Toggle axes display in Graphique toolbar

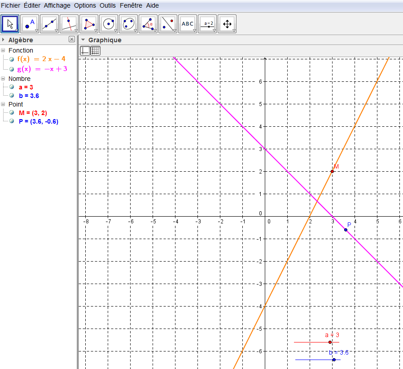(85, 51)
